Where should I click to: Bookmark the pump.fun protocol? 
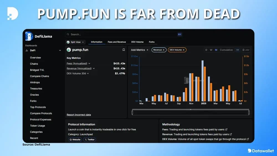click(124, 50)
